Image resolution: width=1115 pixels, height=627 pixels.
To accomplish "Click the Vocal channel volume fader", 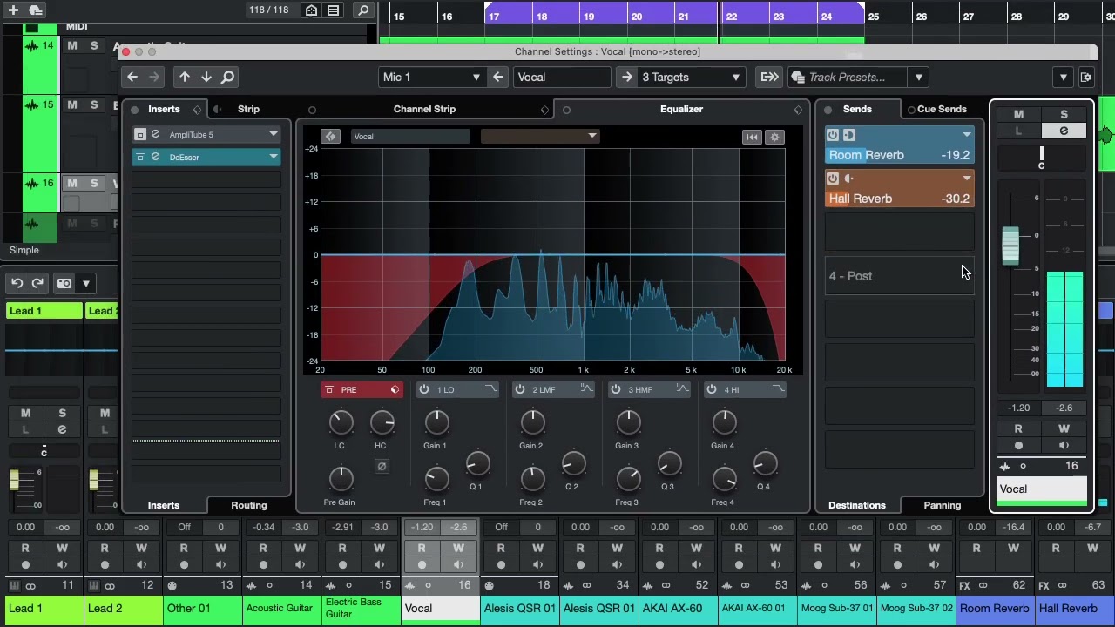I will pyautogui.click(x=1010, y=246).
